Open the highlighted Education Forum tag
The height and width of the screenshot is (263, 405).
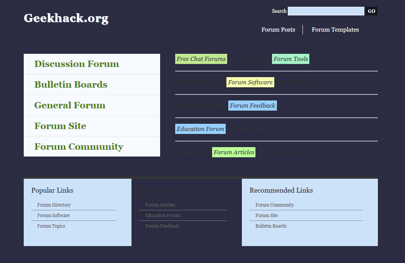pyautogui.click(x=200, y=129)
